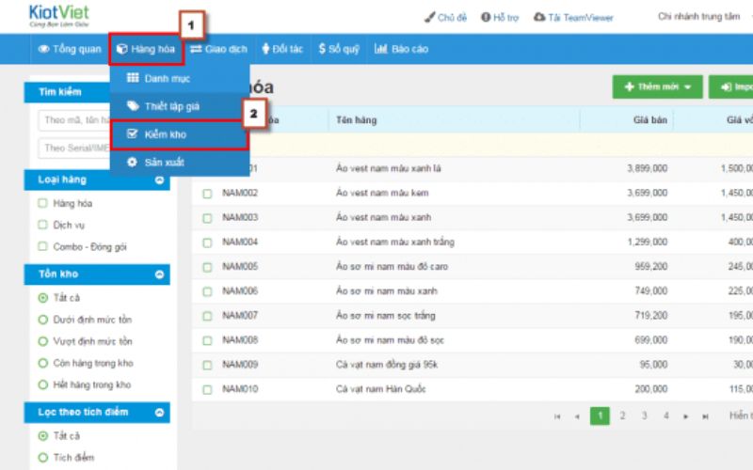The width and height of the screenshot is (753, 470).
Task: Open the Hỗ trợ support link
Action: click(x=500, y=17)
